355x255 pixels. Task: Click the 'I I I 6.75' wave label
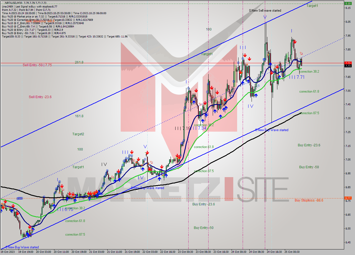point(65,209)
